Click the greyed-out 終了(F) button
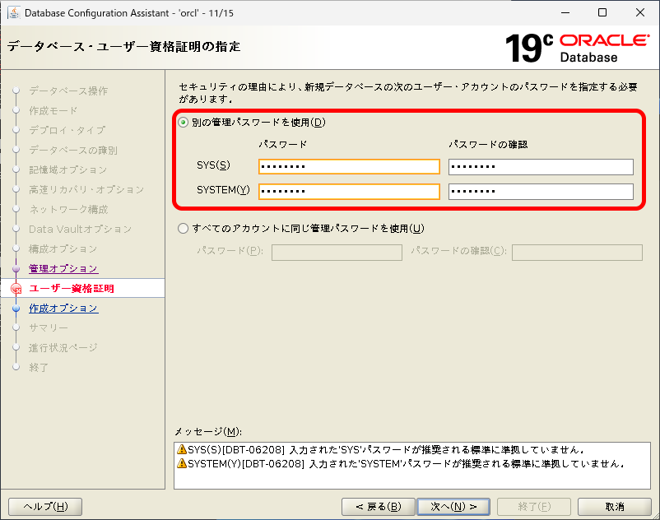Image resolution: width=660 pixels, height=520 pixels. coord(534,507)
